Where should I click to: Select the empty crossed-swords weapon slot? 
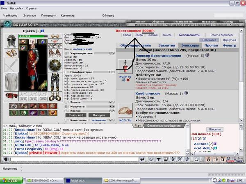point(11,65)
